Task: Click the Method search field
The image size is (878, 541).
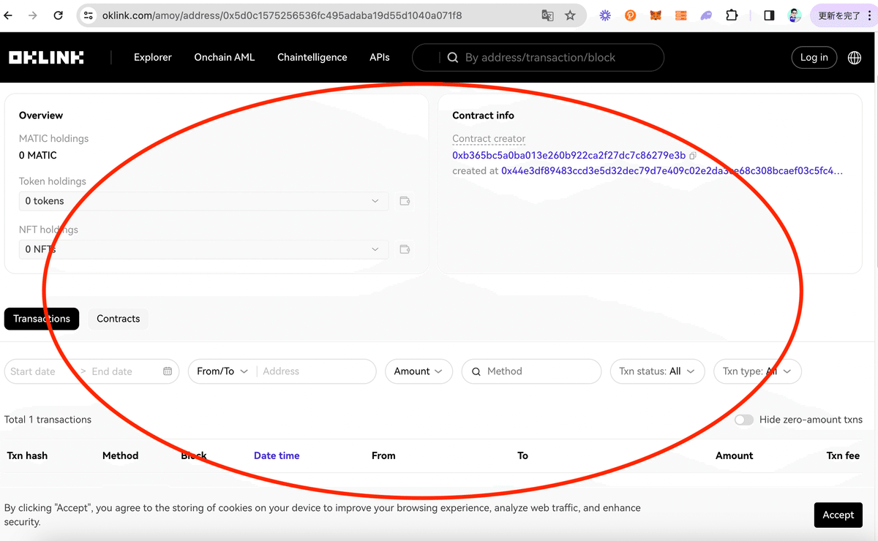Action: pos(538,371)
